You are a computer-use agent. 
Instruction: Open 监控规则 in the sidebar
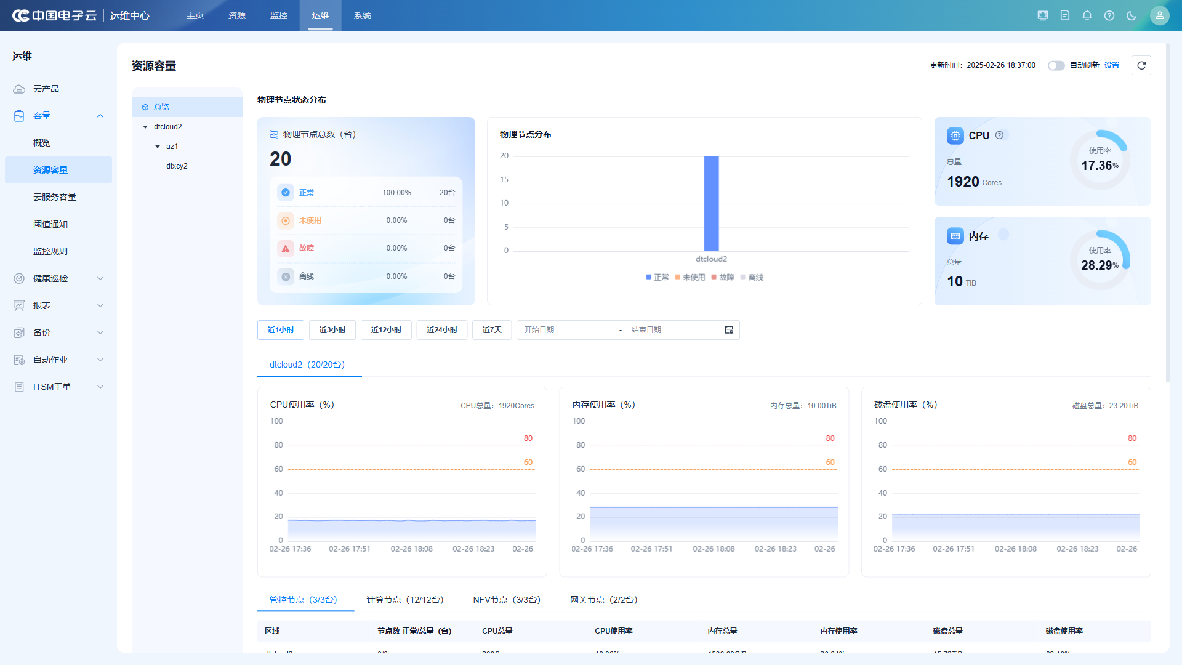50,251
